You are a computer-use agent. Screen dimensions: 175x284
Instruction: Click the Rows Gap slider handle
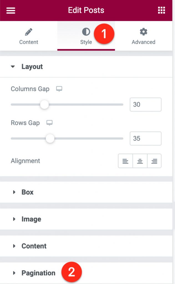[50, 139]
